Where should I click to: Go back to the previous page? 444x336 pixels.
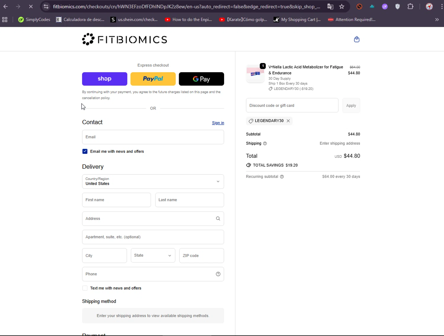(6, 7)
